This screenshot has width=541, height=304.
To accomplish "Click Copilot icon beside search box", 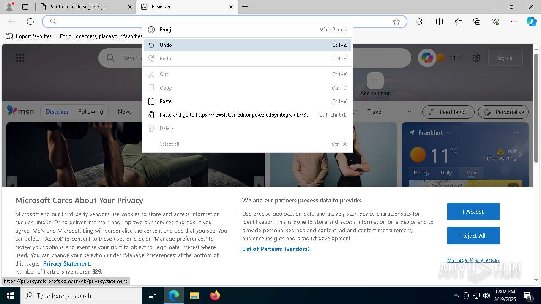I will pos(427,58).
